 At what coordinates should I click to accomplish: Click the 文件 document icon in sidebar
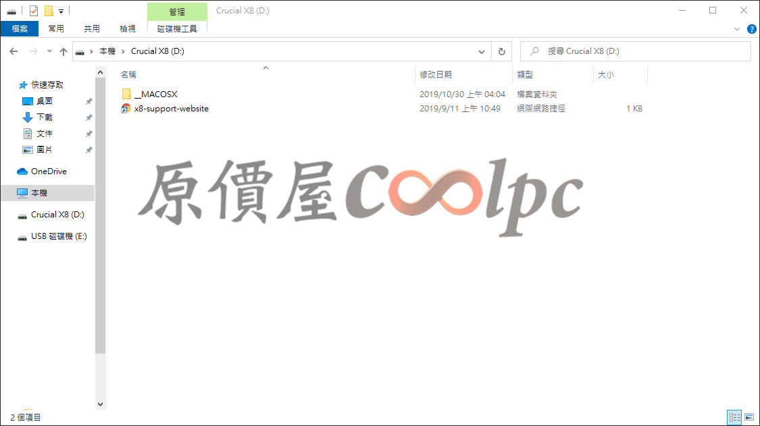tap(28, 133)
